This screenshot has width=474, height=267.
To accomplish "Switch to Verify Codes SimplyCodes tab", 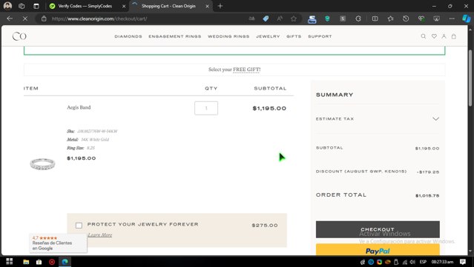I will [x=85, y=6].
